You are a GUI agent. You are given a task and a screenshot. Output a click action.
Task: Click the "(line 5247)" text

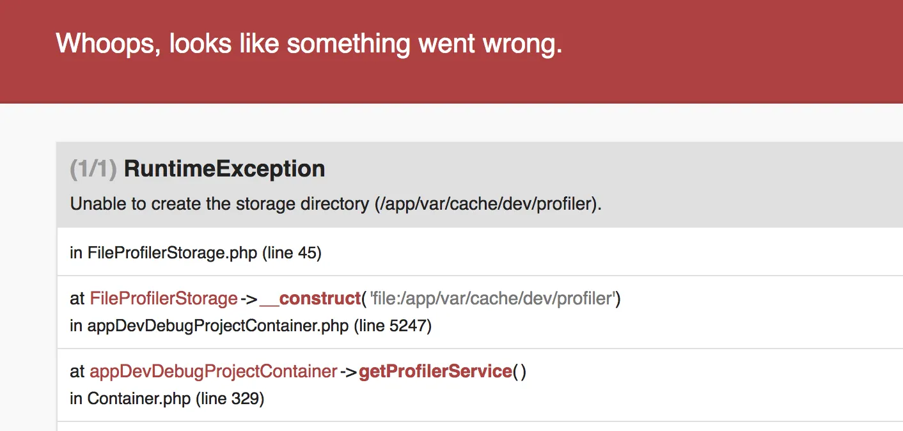[393, 326]
